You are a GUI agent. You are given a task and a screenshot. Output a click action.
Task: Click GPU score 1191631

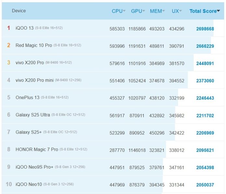(137, 46)
